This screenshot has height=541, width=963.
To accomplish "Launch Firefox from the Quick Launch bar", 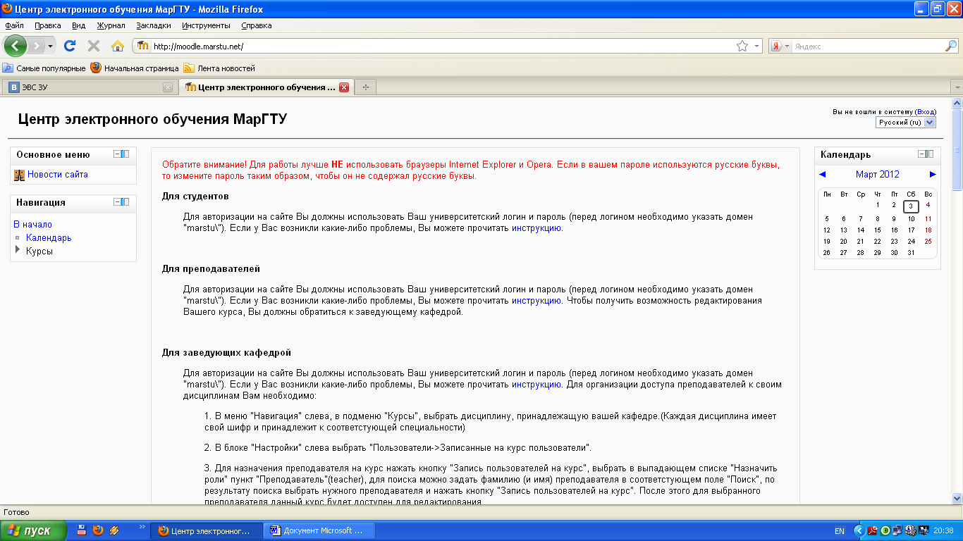I will coord(97,530).
